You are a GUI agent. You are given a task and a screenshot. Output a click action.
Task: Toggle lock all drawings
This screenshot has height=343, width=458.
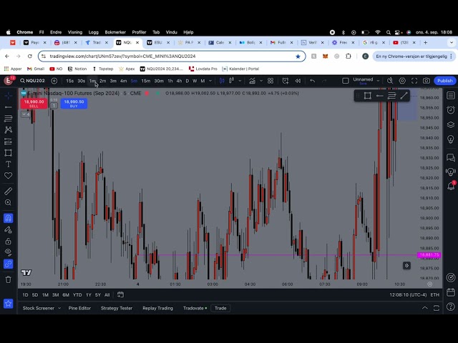coord(8,242)
